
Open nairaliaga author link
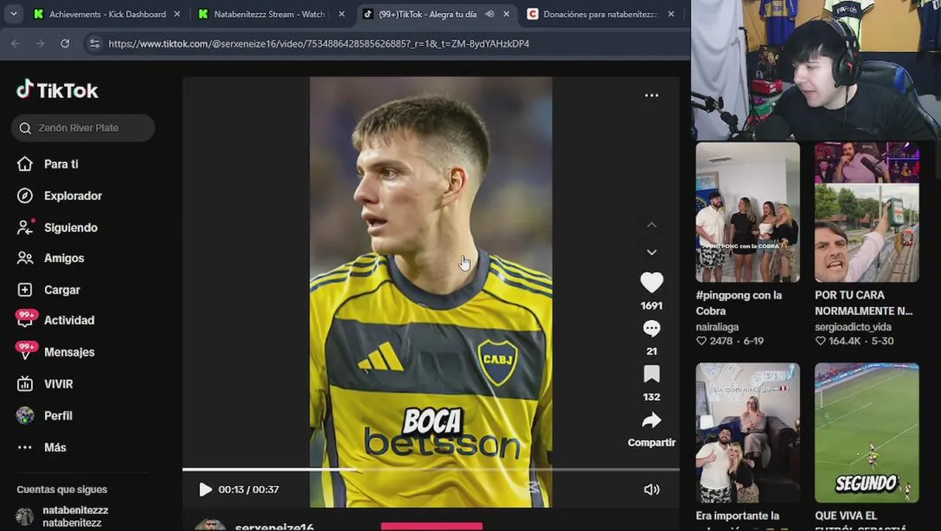[717, 327]
